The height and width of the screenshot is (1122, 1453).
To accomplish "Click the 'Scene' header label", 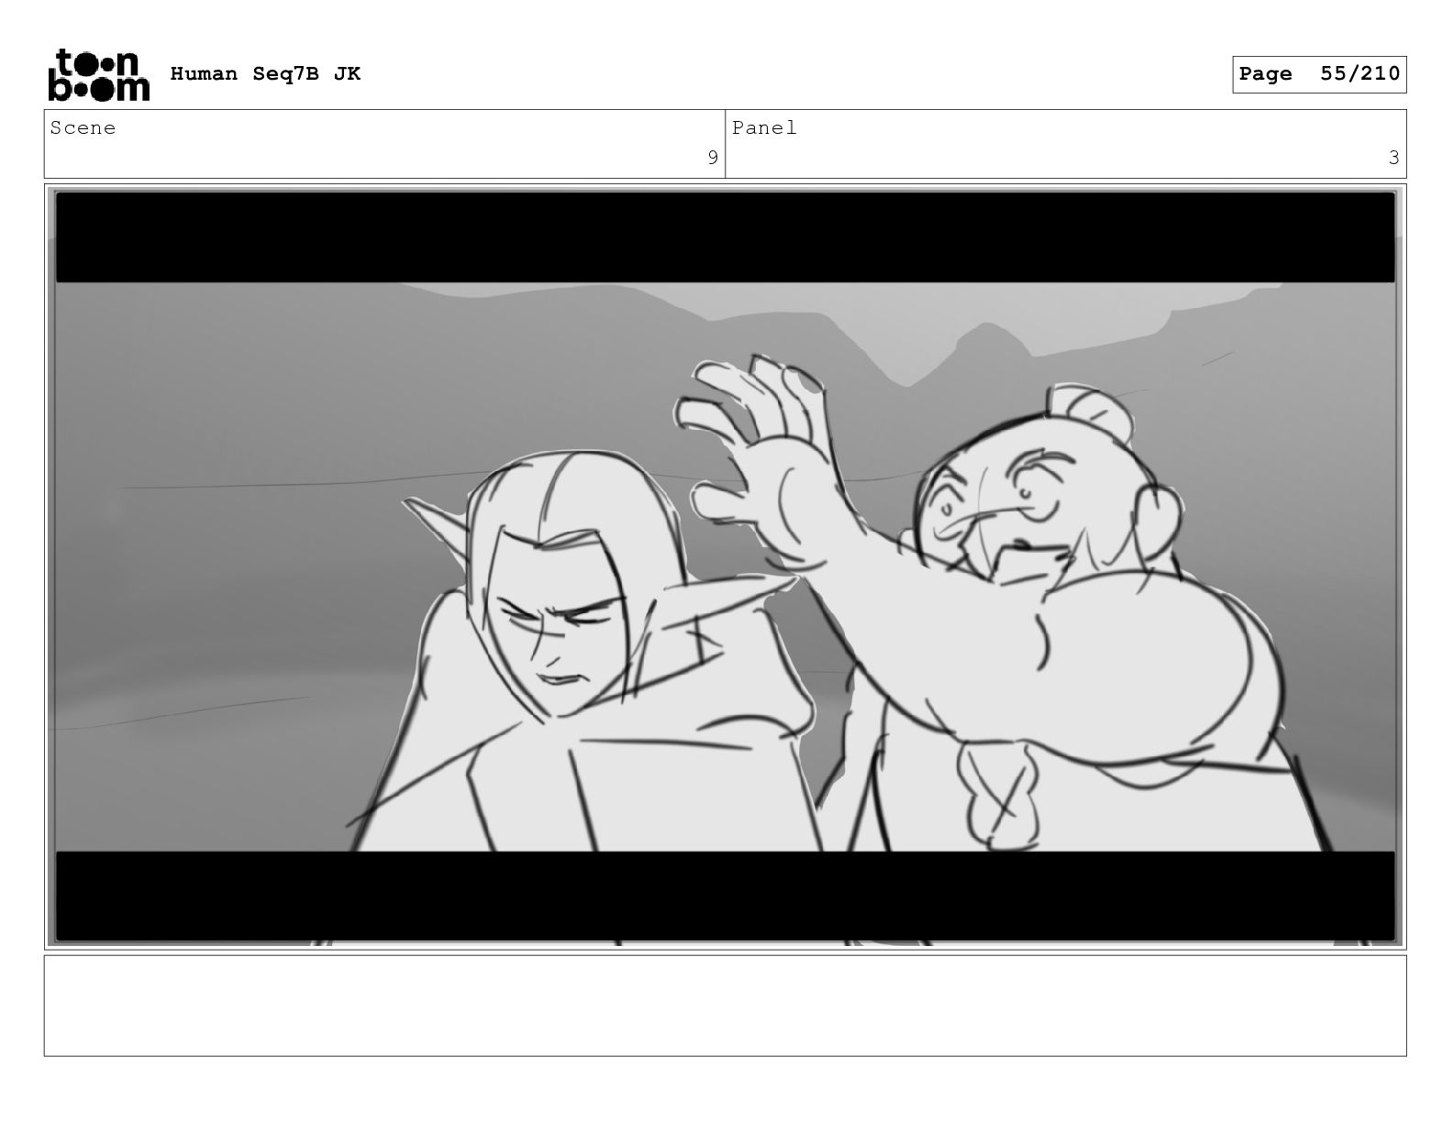I will 83,128.
